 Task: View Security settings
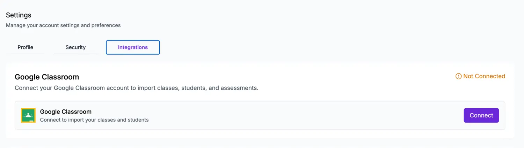pyautogui.click(x=75, y=47)
